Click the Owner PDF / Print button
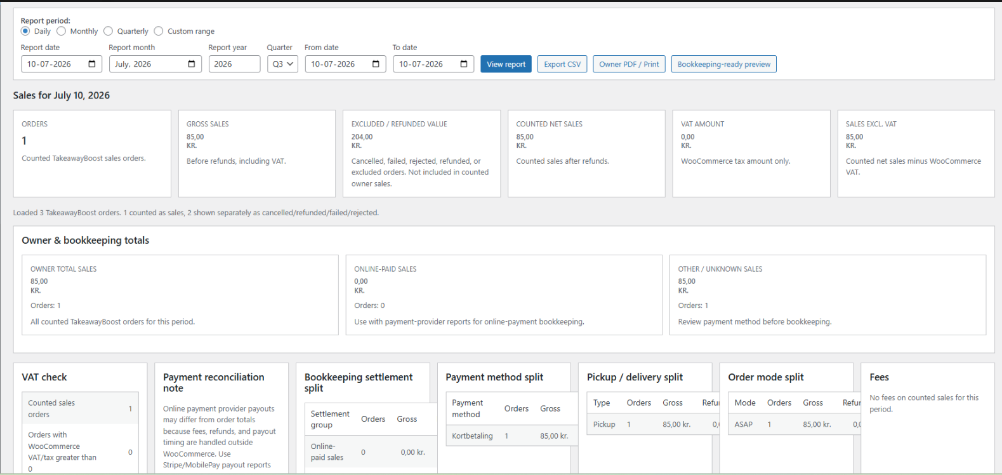This screenshot has width=1002, height=475. tap(629, 64)
